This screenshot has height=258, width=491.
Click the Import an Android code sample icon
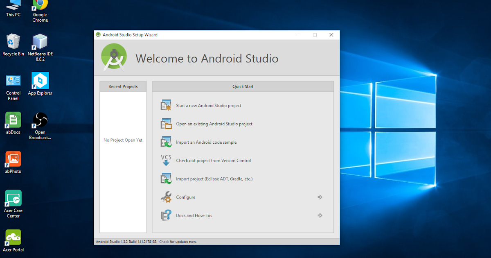click(165, 142)
